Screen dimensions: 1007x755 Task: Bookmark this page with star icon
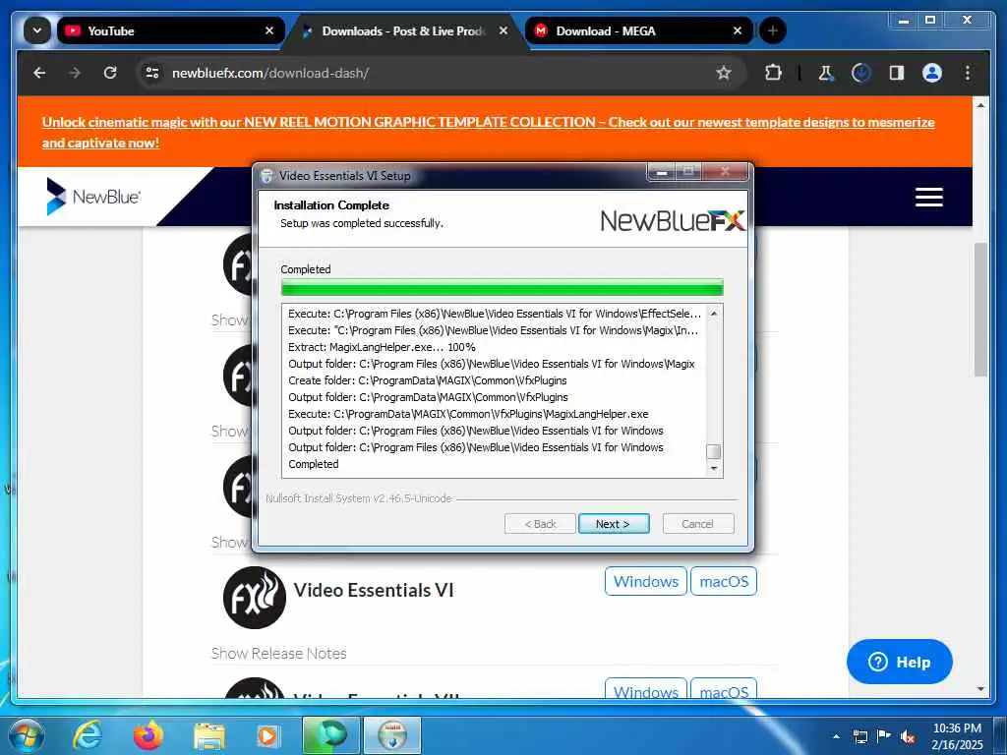724,73
